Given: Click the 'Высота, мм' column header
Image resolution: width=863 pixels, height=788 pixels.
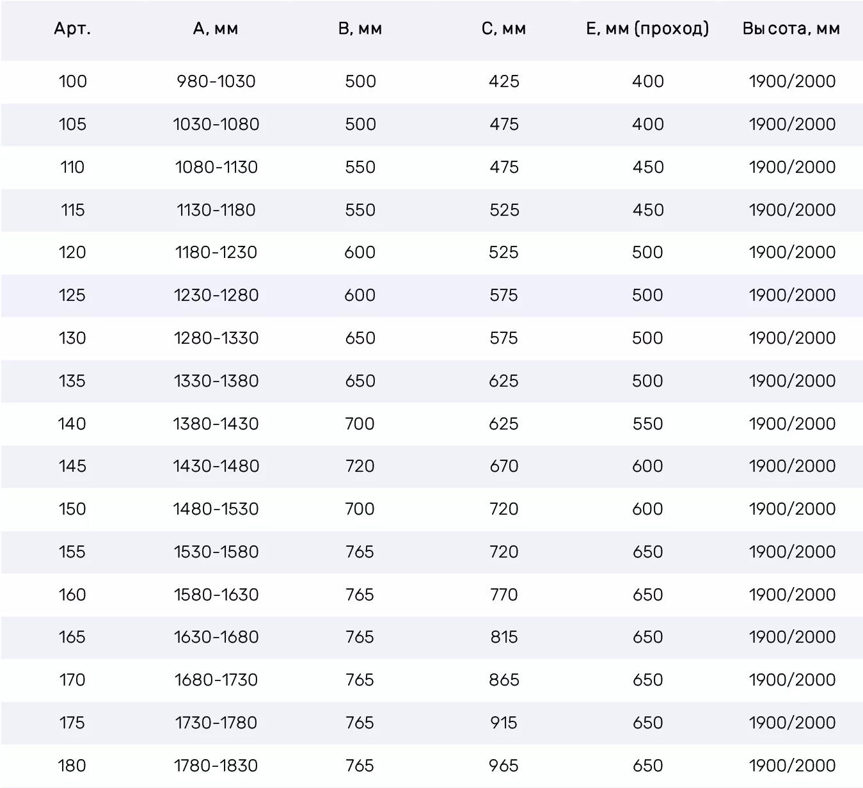Looking at the screenshot, I should point(791,29).
